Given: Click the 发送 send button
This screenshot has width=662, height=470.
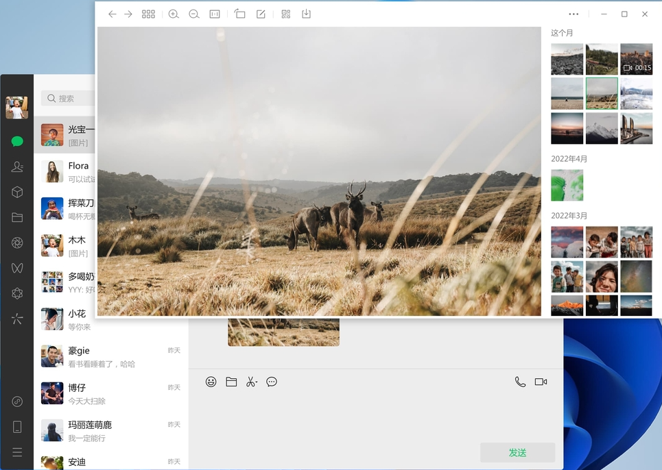Looking at the screenshot, I should pyautogui.click(x=518, y=453).
